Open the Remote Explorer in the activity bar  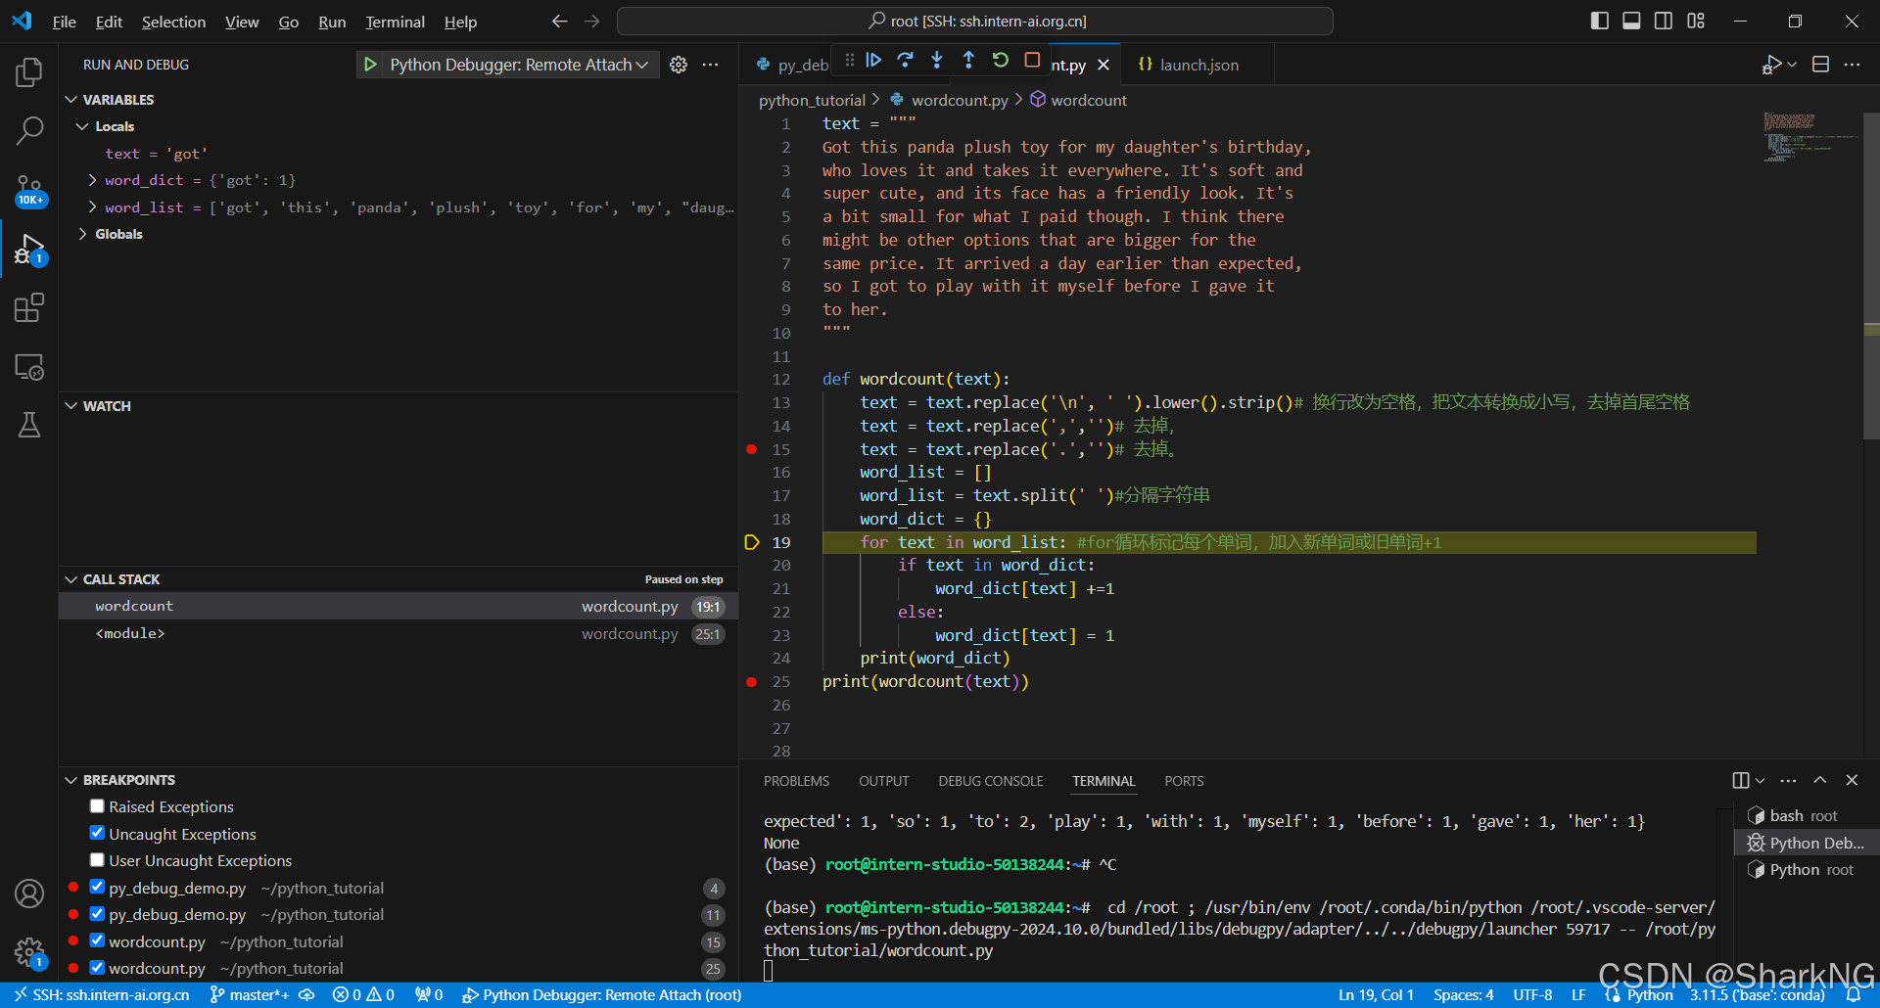point(29,368)
